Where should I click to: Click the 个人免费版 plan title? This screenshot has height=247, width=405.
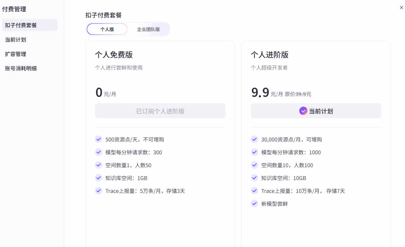point(114,55)
